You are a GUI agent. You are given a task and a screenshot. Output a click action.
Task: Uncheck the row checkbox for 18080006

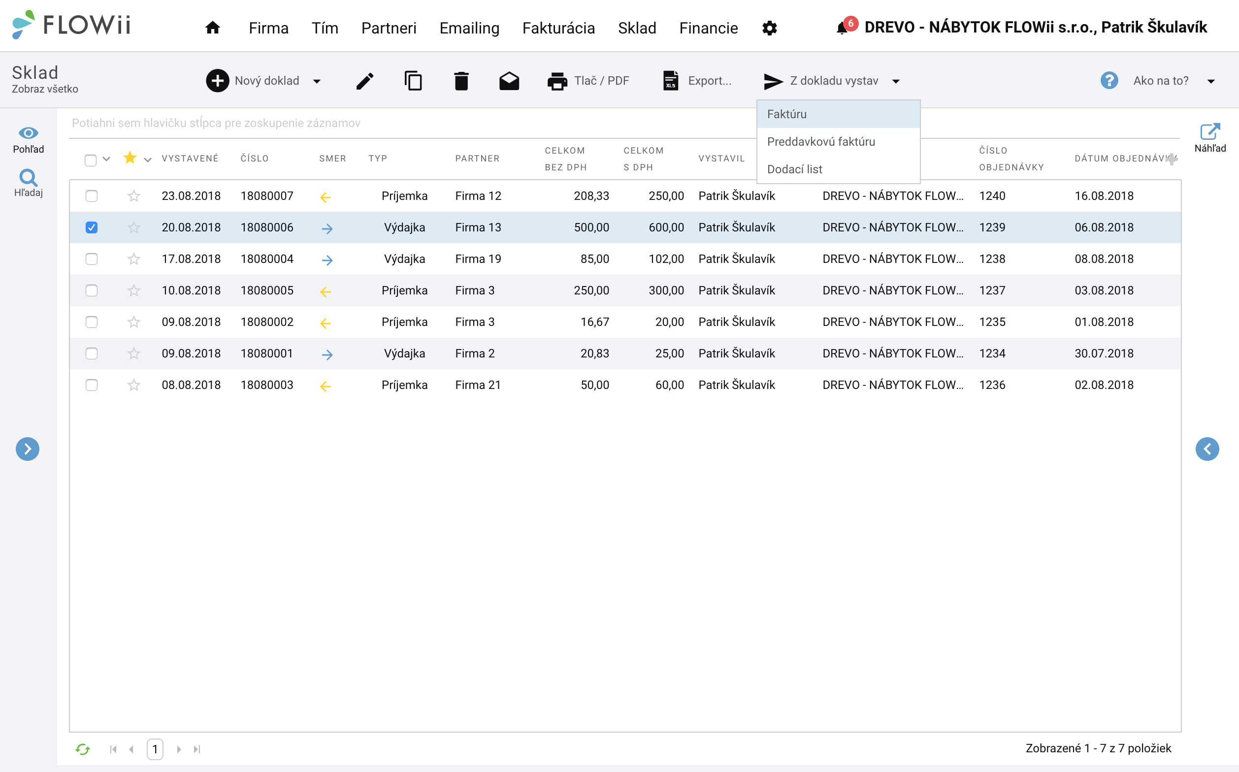coord(92,227)
